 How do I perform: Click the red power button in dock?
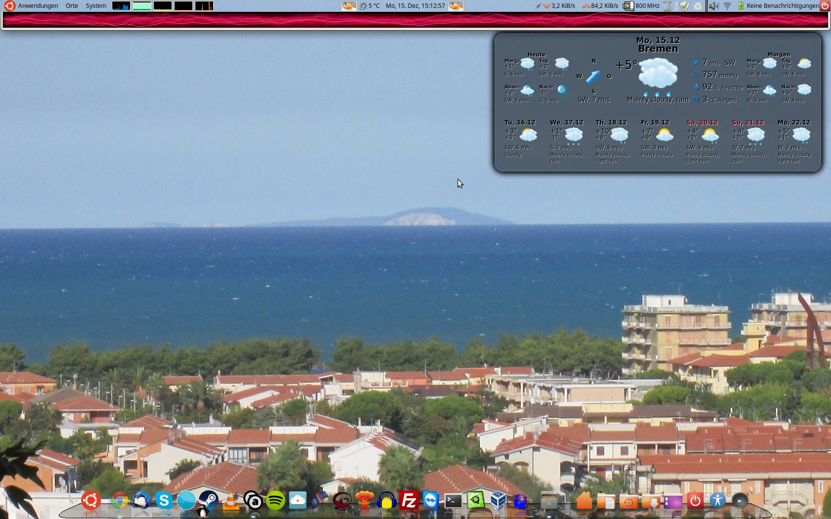695,501
